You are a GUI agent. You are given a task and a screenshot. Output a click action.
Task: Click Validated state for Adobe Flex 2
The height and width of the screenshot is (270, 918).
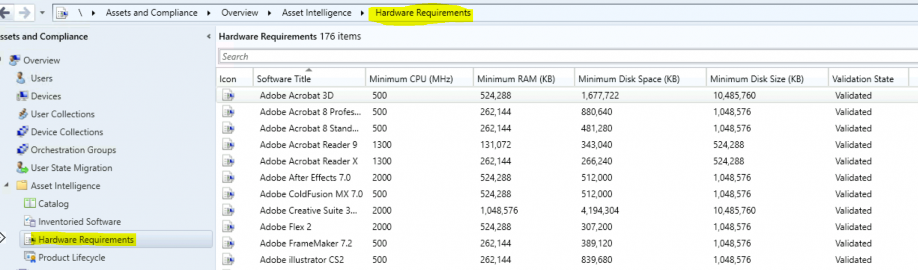click(x=853, y=227)
